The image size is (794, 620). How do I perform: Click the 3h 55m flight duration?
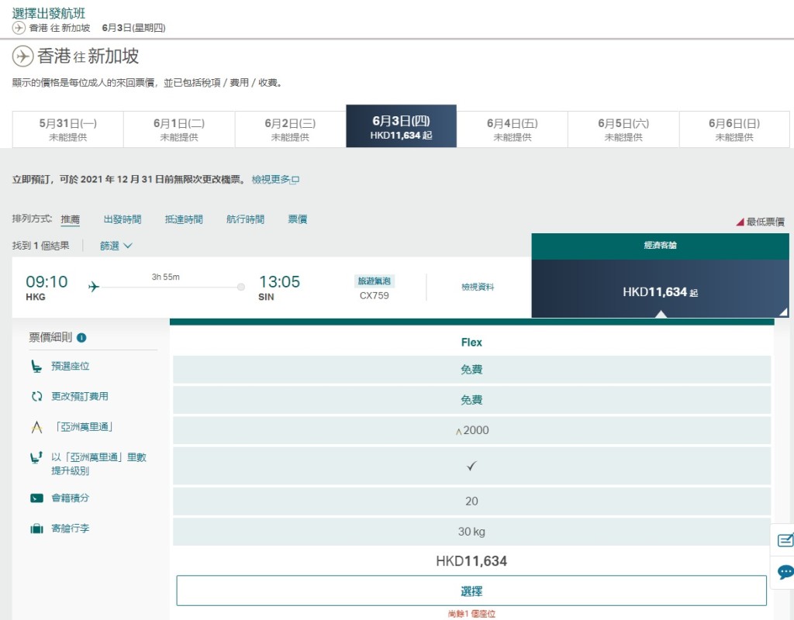coord(166,277)
